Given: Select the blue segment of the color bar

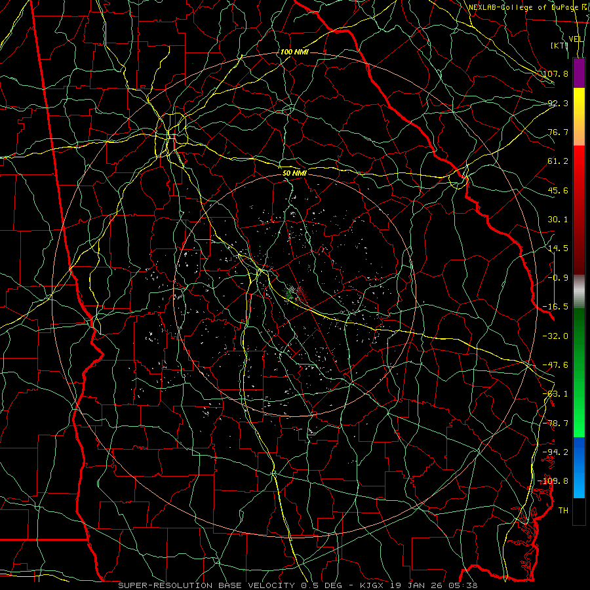Looking at the screenshot, I should [x=579, y=467].
